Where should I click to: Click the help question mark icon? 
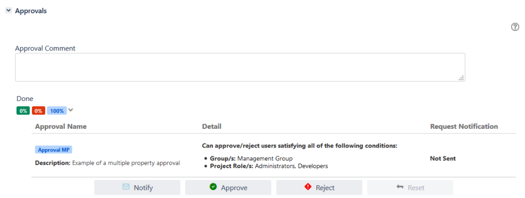pyautogui.click(x=515, y=27)
